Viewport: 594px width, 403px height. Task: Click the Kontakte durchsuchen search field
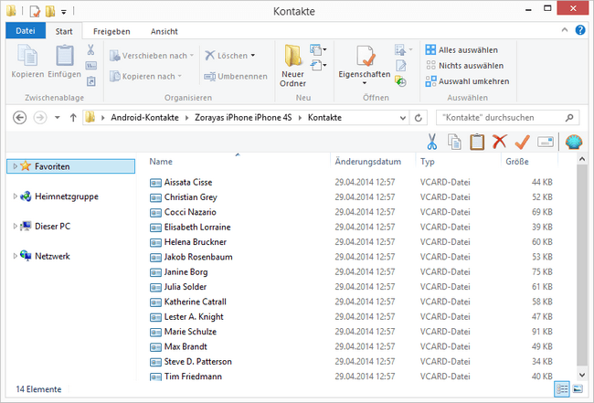click(507, 118)
